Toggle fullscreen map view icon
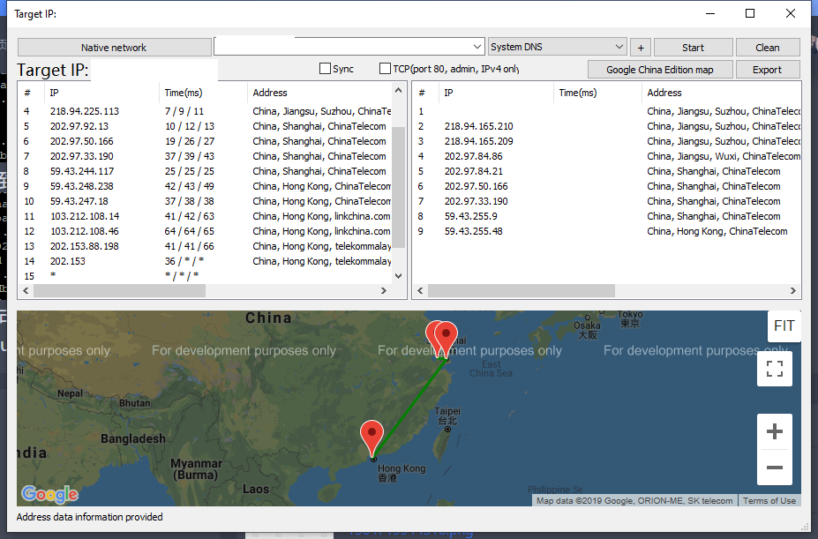 [775, 369]
